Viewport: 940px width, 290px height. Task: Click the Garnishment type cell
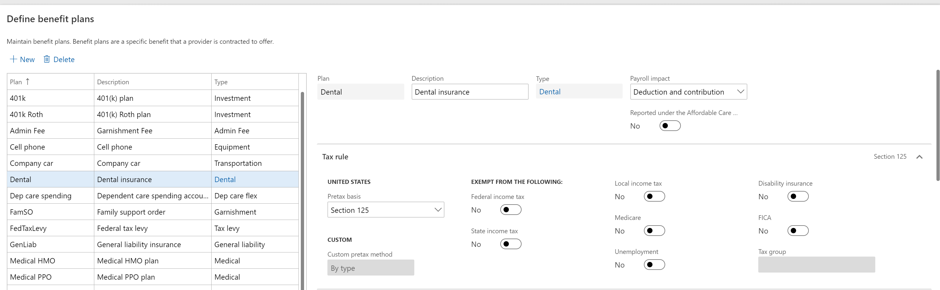coord(255,212)
